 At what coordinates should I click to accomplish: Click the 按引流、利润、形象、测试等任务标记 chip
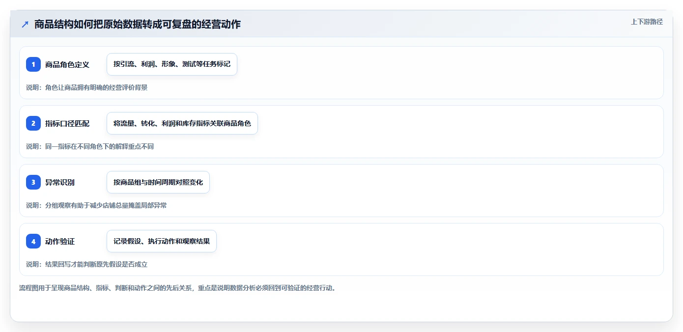(x=172, y=64)
